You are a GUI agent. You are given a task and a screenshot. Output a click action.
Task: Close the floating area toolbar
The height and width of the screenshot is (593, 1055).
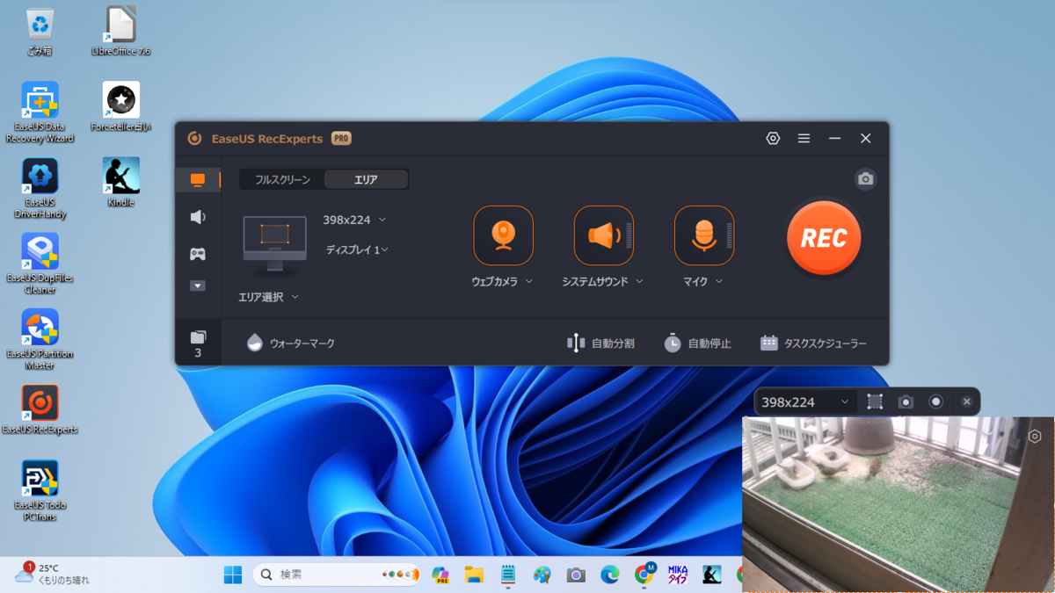tap(966, 401)
